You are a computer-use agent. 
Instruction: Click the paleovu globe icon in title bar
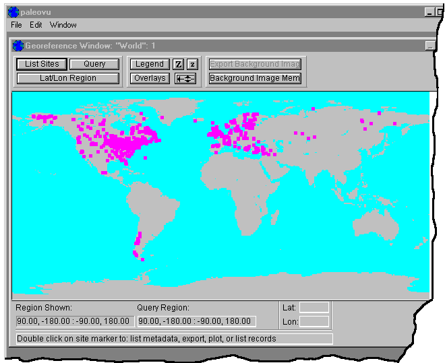tap(13, 11)
